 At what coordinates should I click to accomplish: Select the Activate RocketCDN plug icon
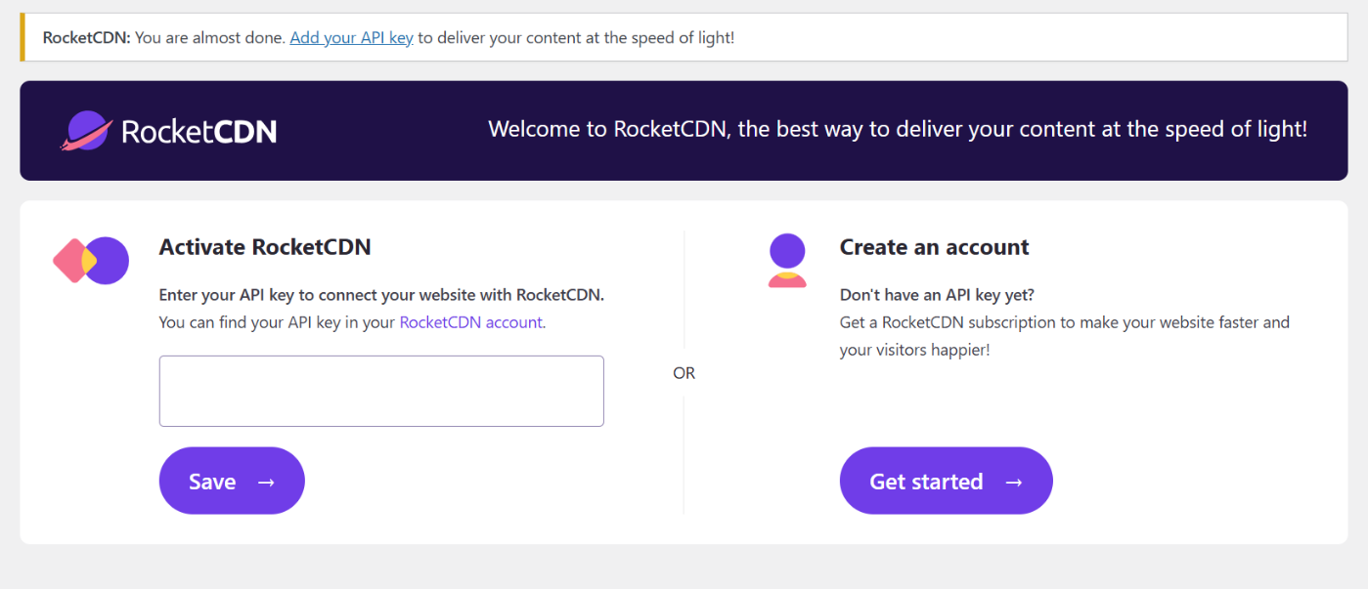pyautogui.click(x=90, y=260)
